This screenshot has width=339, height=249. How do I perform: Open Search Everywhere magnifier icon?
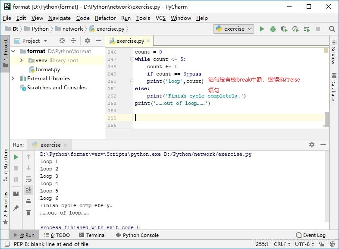(x=332, y=29)
